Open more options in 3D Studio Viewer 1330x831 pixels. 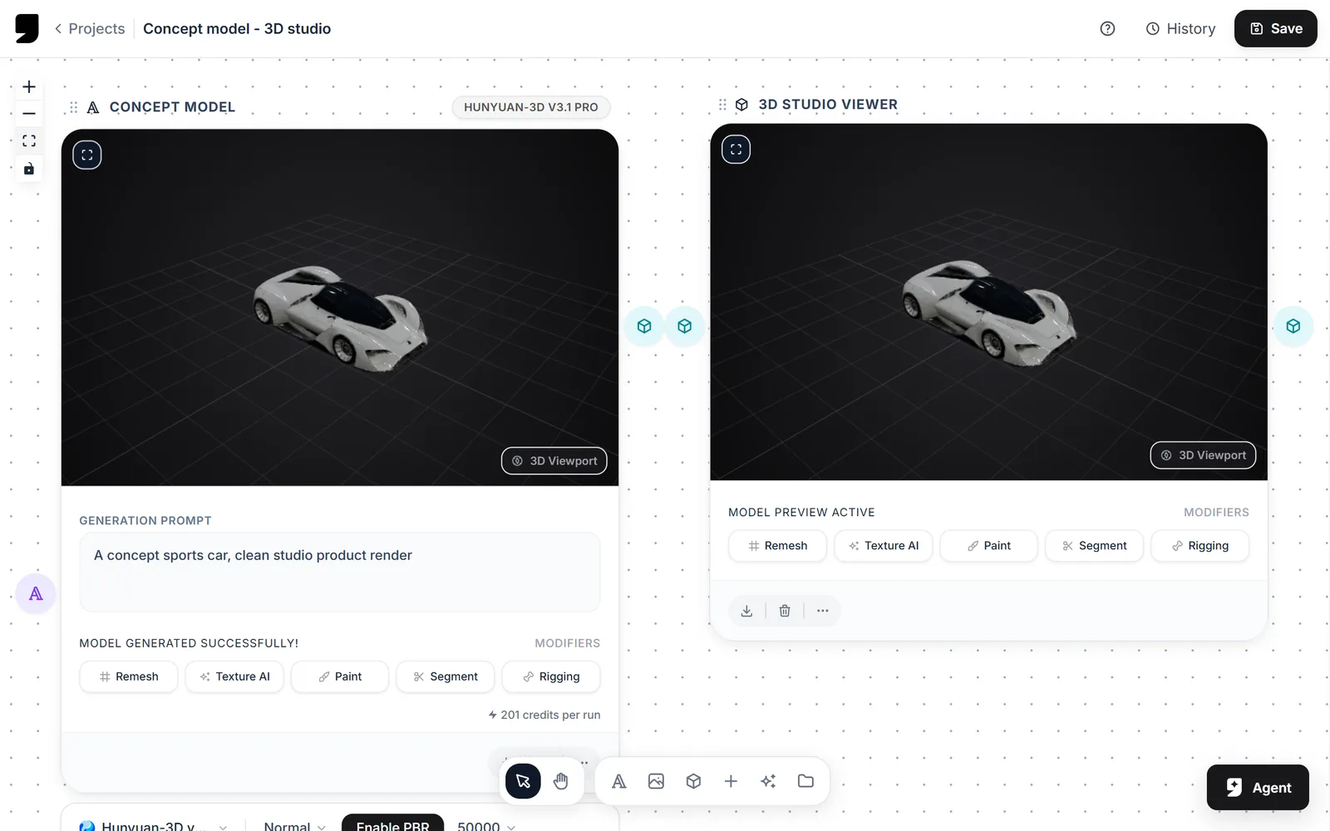click(823, 611)
